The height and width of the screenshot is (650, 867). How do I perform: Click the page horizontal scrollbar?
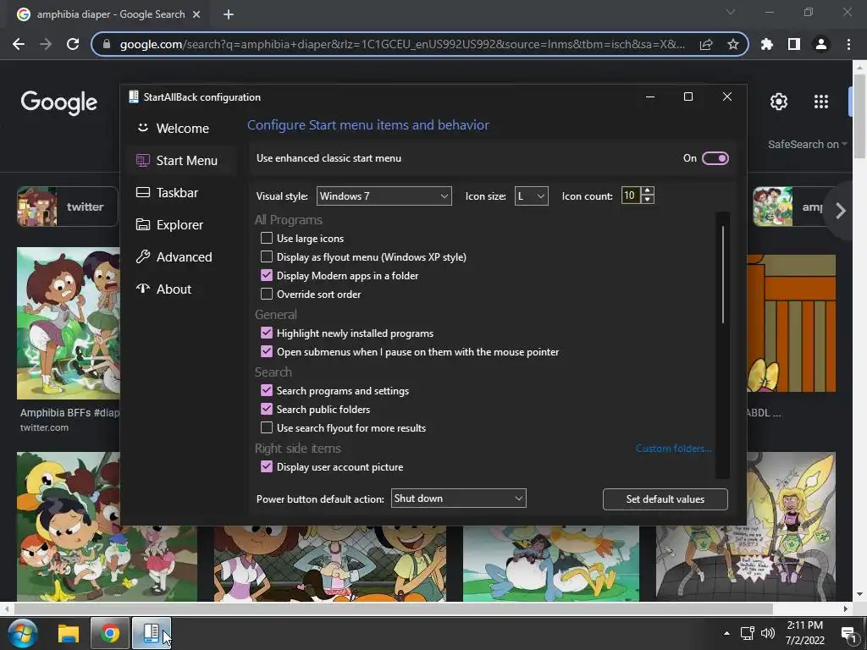(x=393, y=609)
